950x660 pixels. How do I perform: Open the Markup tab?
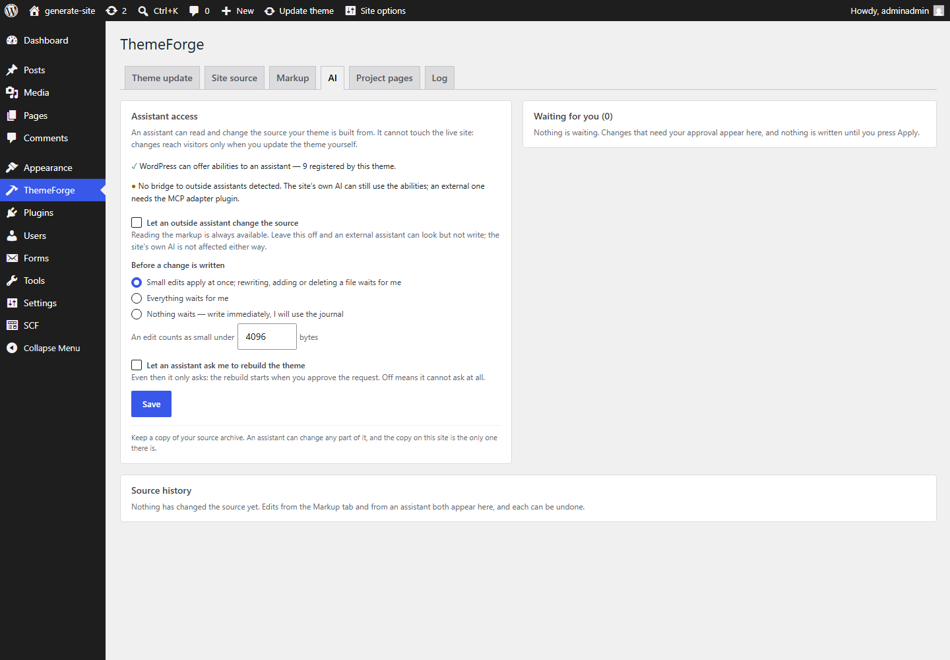293,78
